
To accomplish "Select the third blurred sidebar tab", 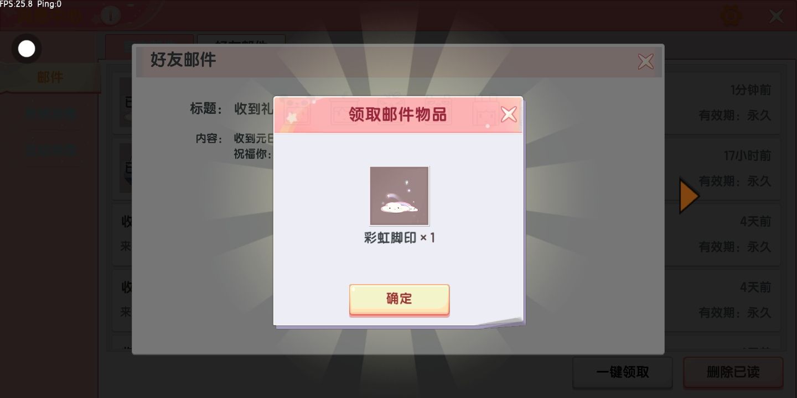I will [x=50, y=150].
